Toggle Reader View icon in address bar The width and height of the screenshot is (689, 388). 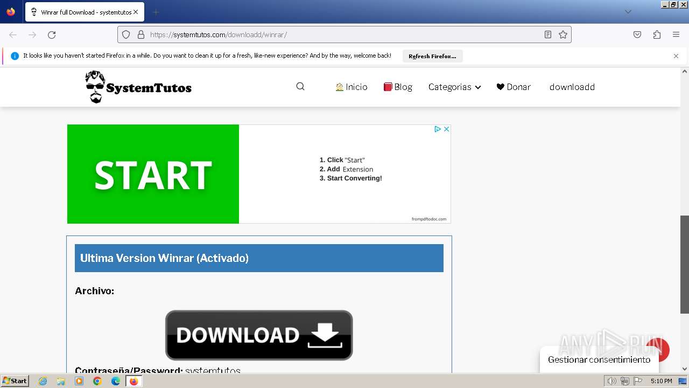(547, 34)
